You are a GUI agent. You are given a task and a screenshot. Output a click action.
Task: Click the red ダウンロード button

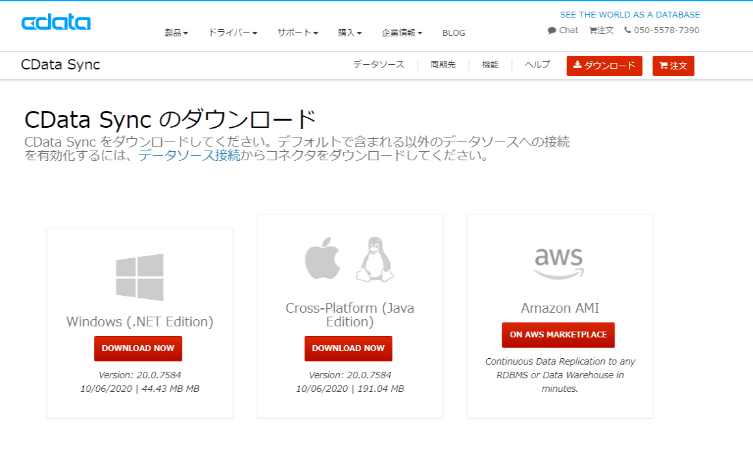tap(604, 66)
